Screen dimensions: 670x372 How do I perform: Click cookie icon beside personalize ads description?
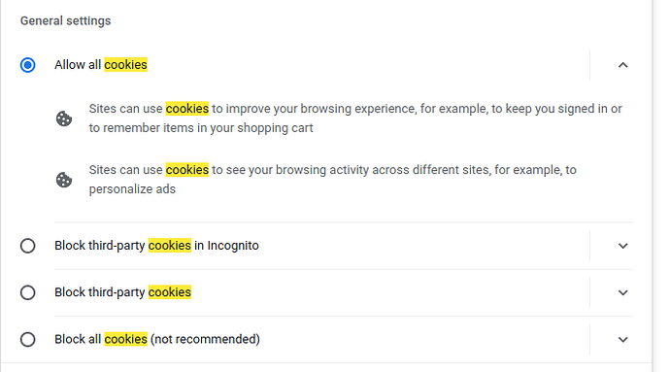coord(64,180)
